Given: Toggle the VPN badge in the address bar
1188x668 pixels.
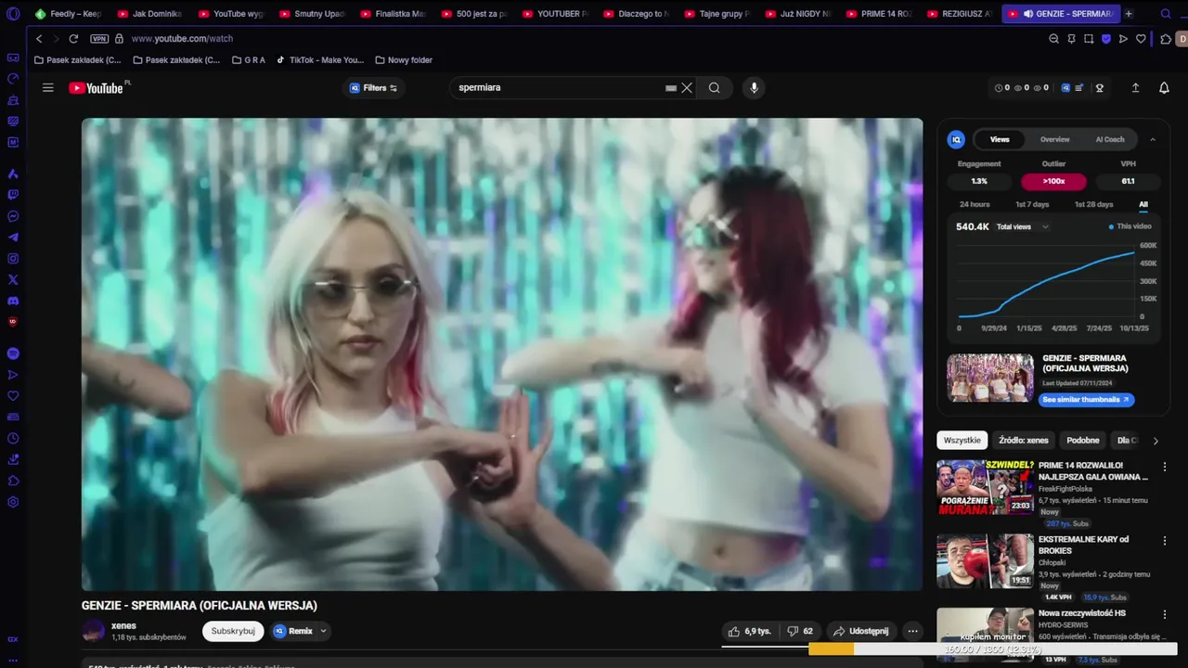Looking at the screenshot, I should coord(99,39).
